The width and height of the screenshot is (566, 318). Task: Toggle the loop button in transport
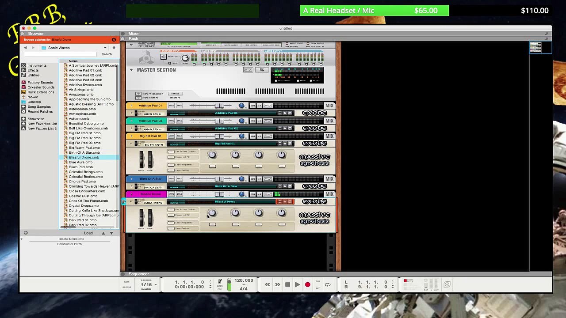pyautogui.click(x=328, y=285)
